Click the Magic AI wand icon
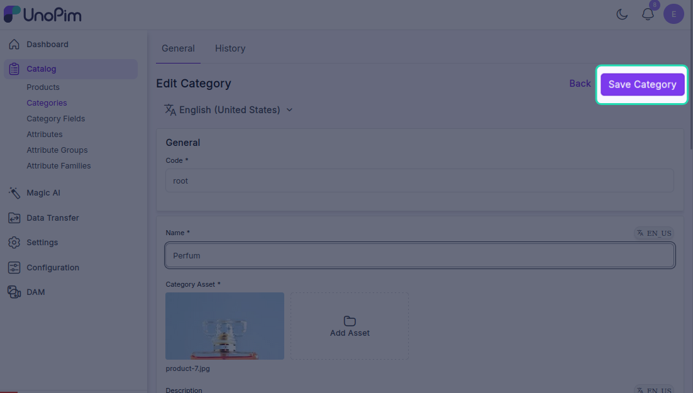The image size is (693, 393). (14, 193)
